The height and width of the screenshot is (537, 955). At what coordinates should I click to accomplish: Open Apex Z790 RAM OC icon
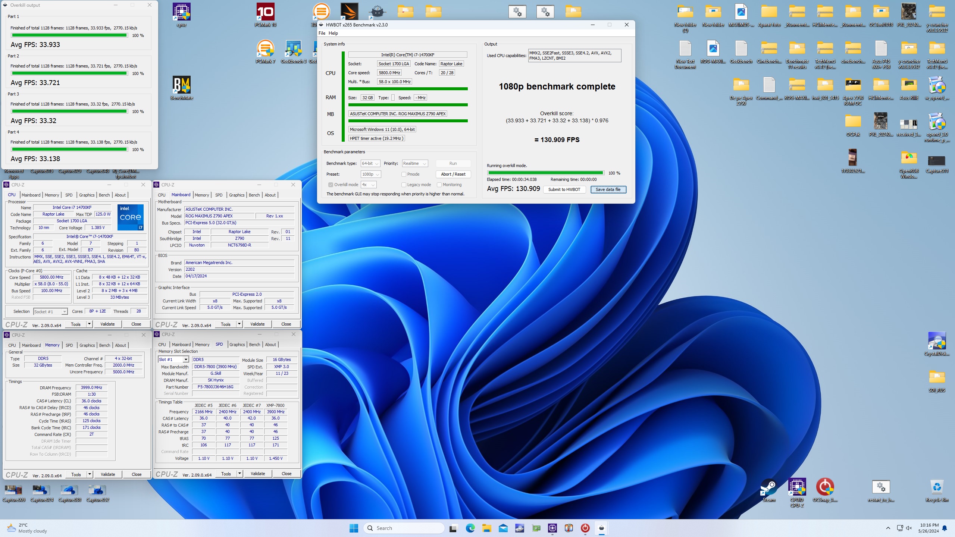coord(853,91)
